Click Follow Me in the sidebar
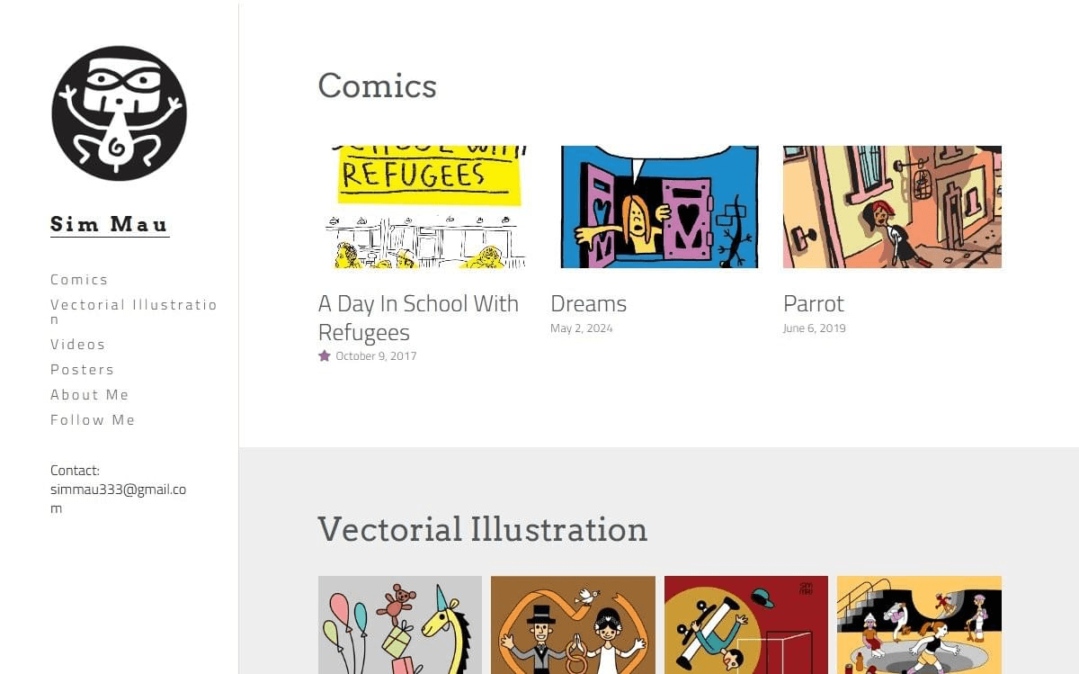This screenshot has width=1079, height=674. [93, 420]
